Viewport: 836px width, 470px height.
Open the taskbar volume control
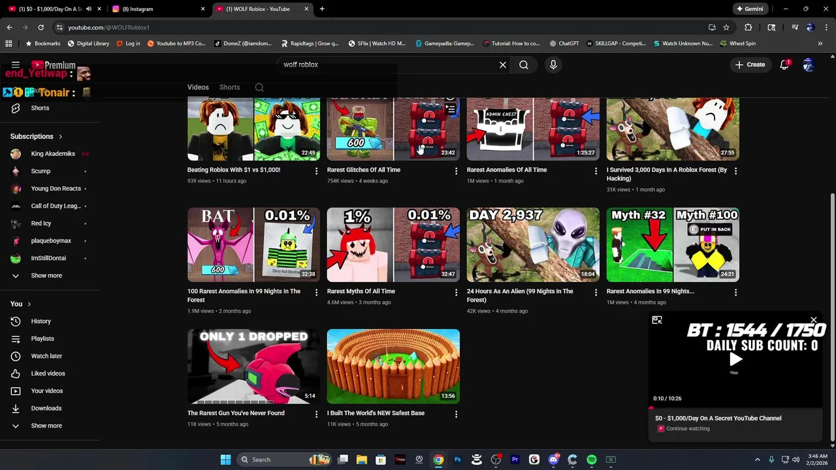click(x=796, y=460)
